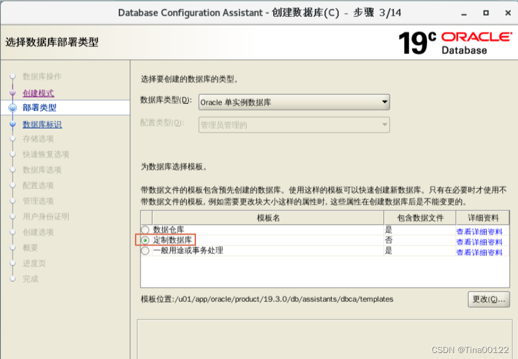Open the disabled 配置类型 dropdown
This screenshot has width=518, height=359.
coord(294,125)
